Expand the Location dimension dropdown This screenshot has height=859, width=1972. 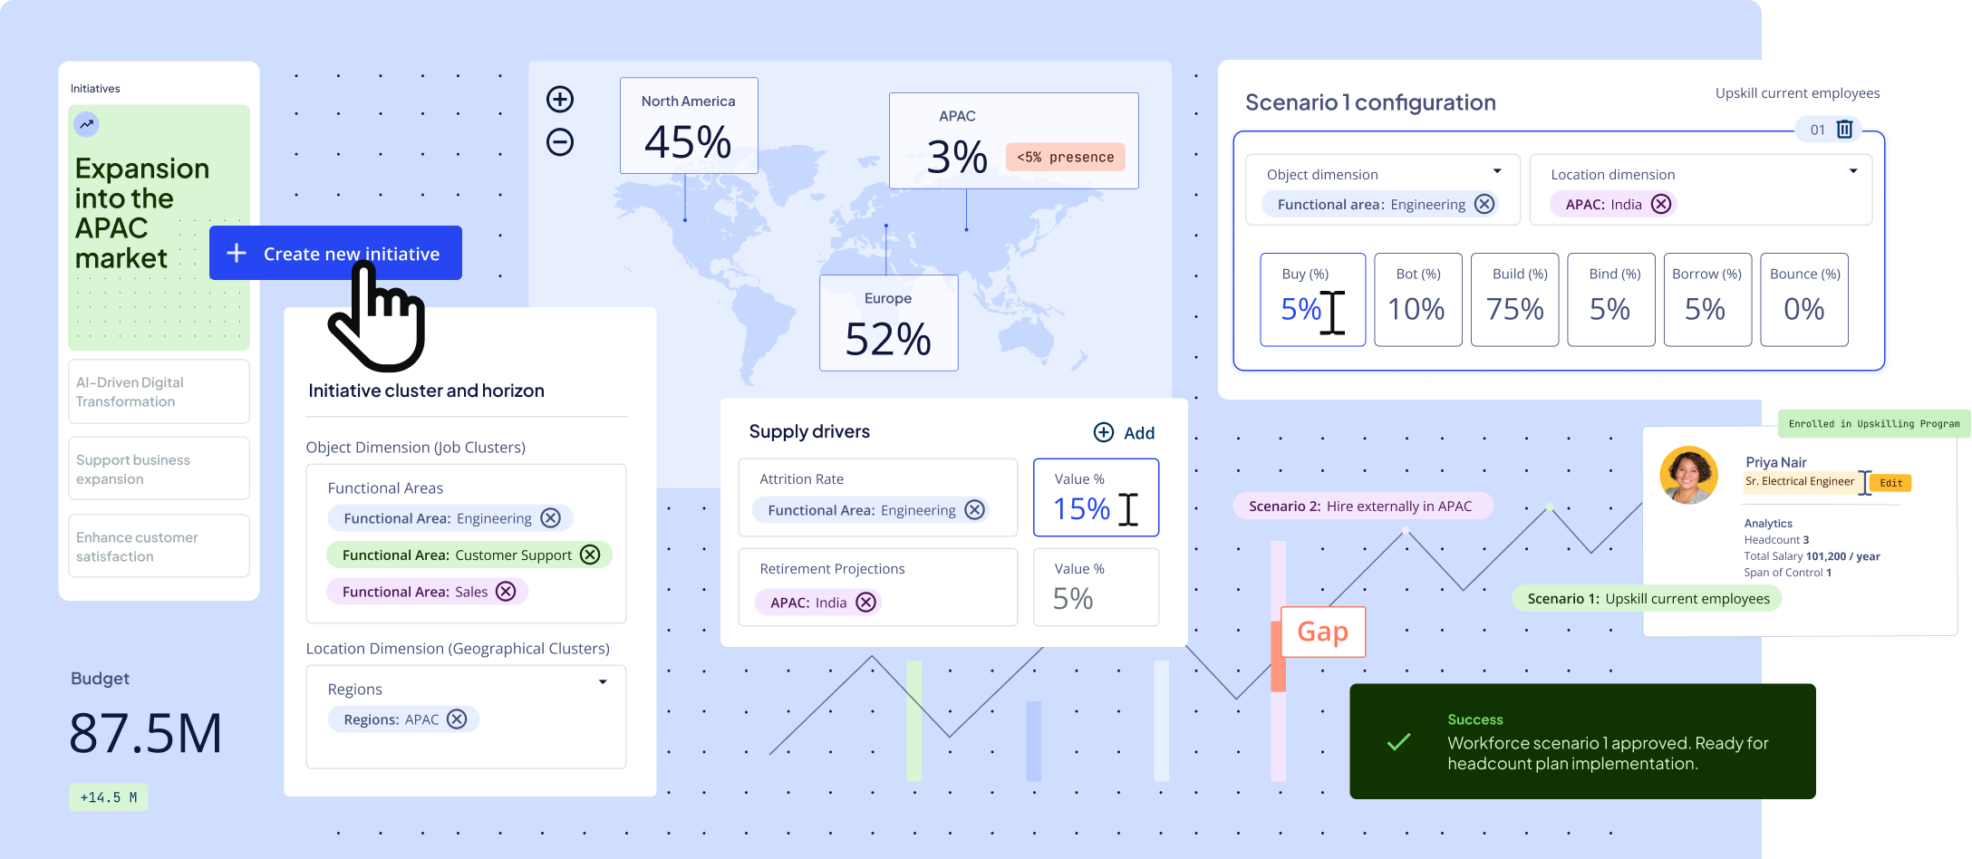point(1853,171)
